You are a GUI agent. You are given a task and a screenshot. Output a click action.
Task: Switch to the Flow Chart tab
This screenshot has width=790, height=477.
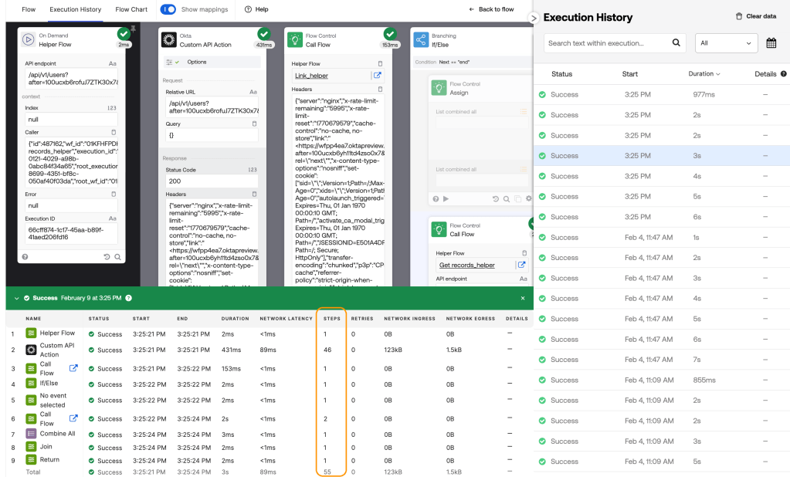click(130, 10)
